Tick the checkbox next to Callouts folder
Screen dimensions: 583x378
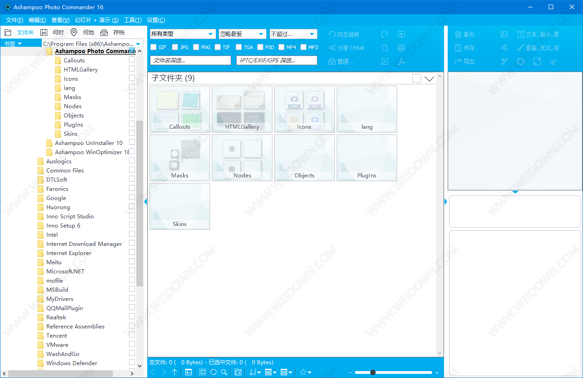[132, 60]
